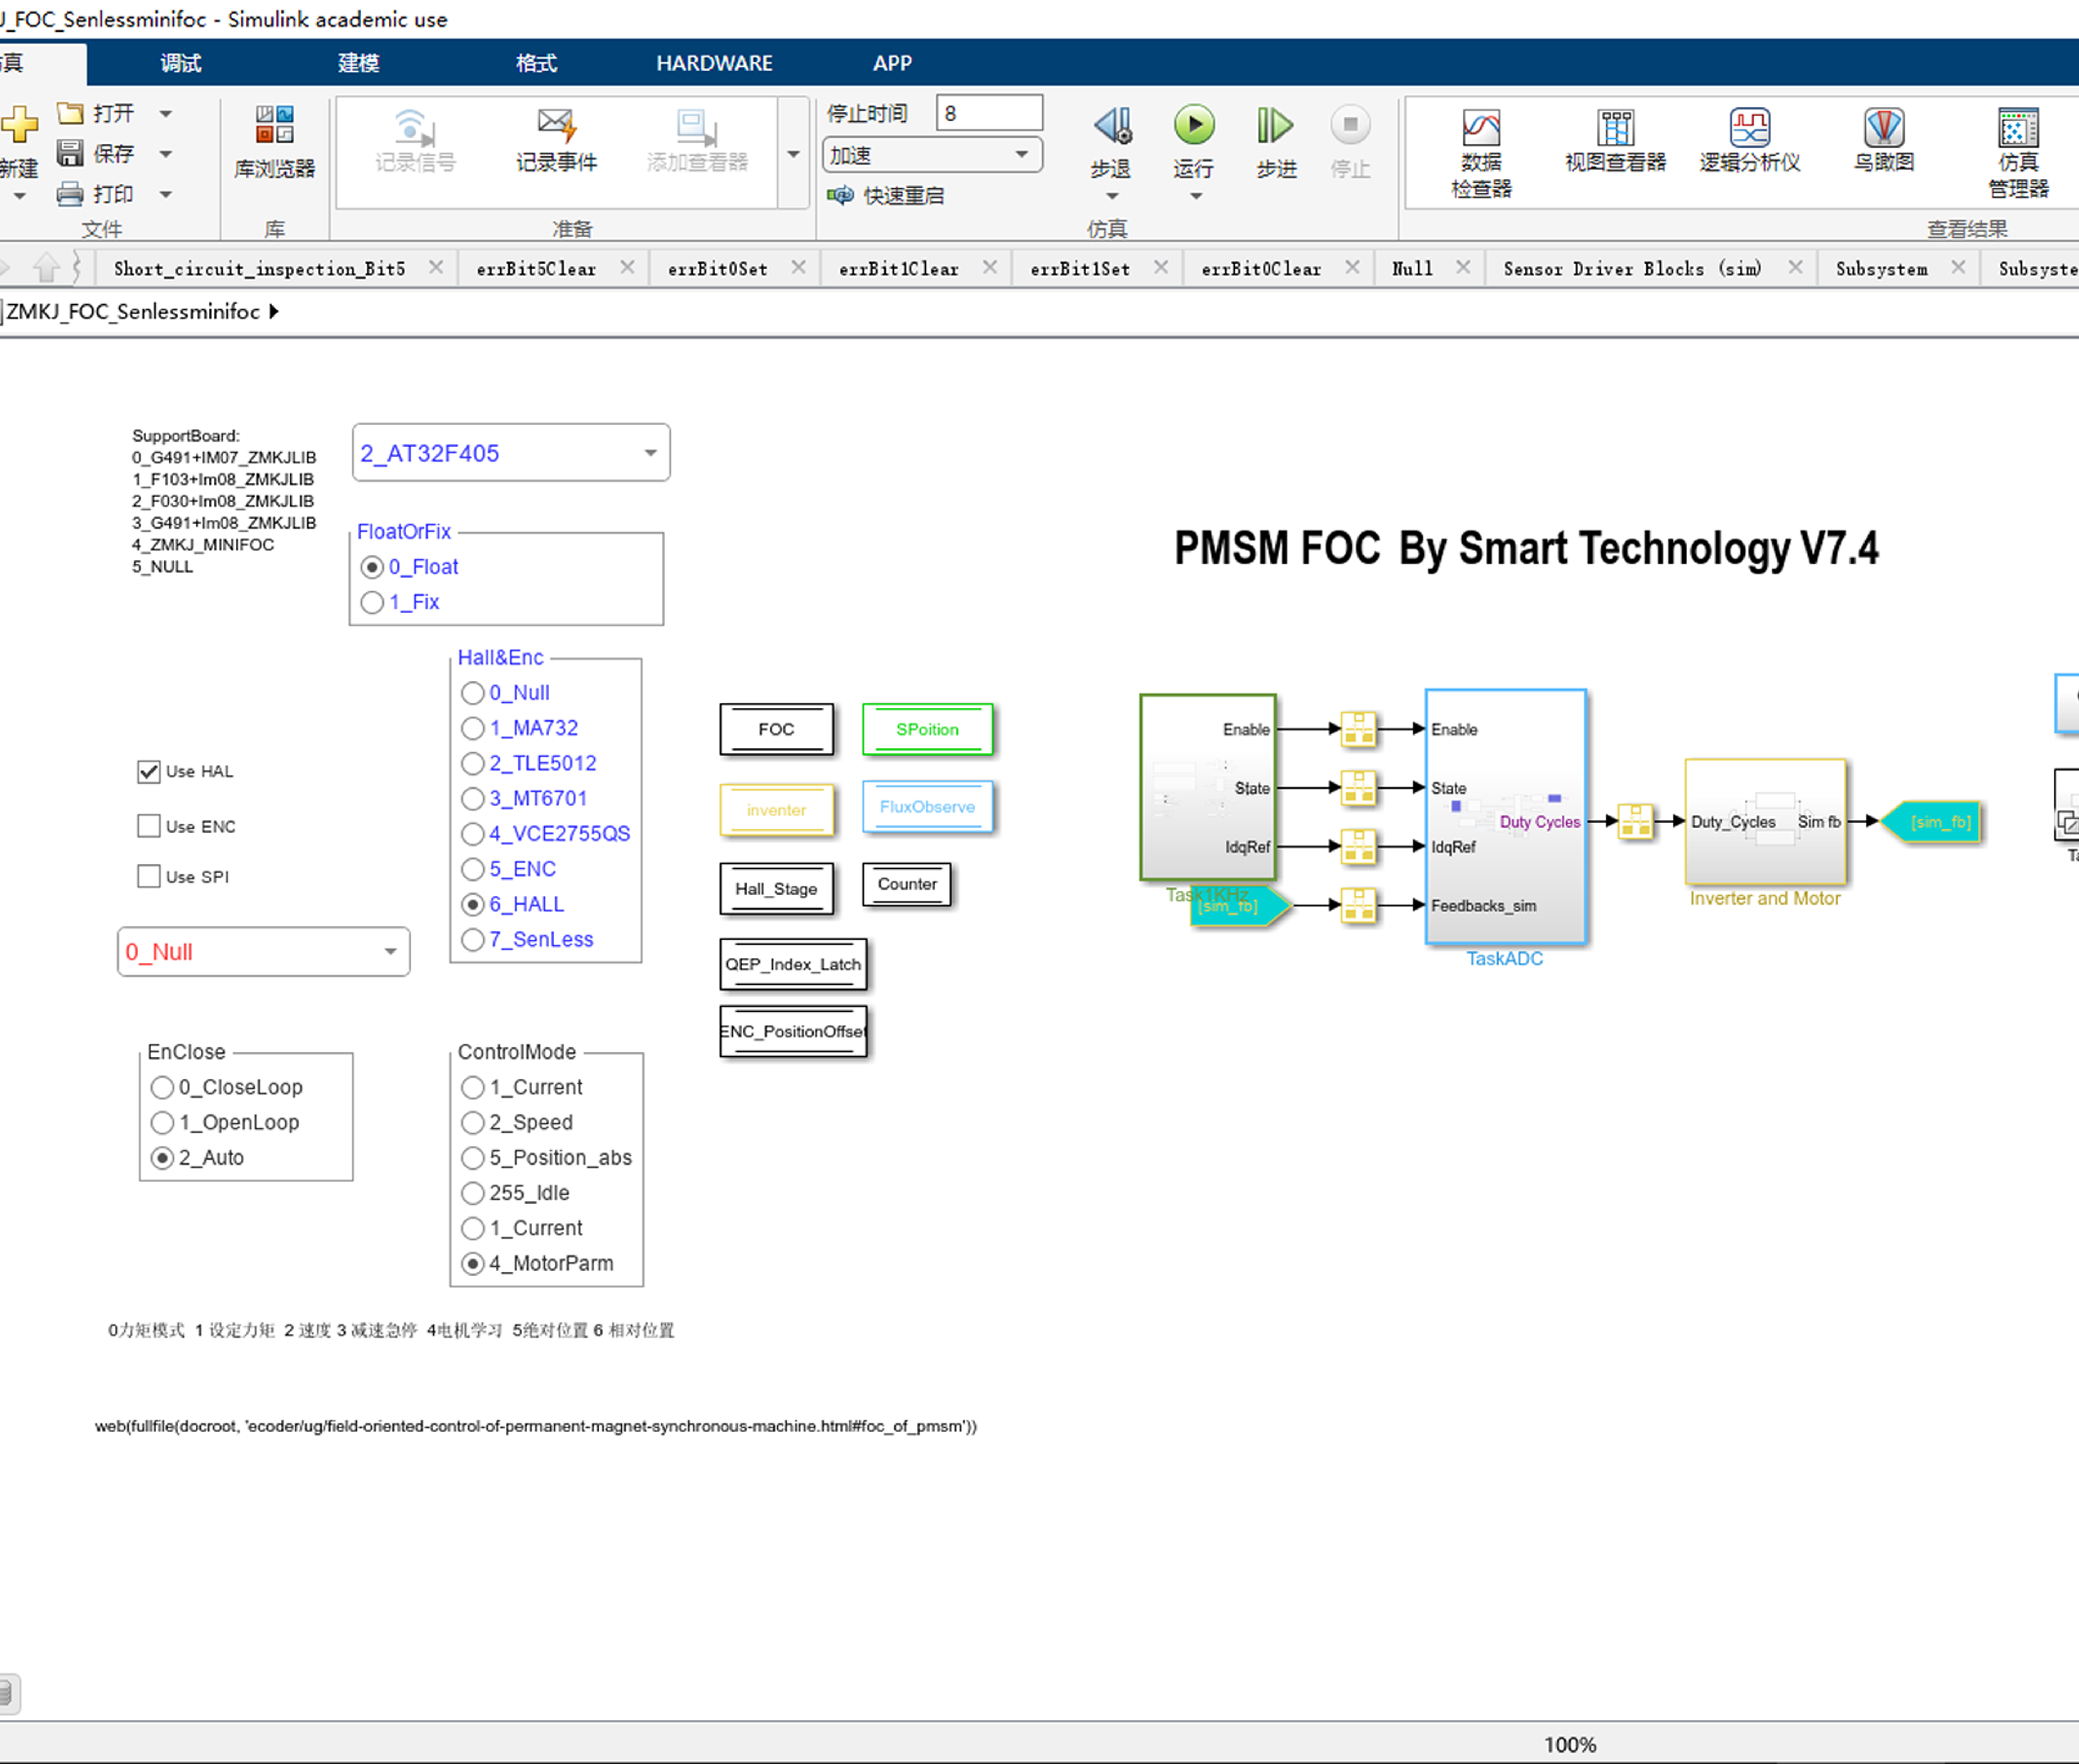Switch to the APP ribbon tab

click(892, 63)
